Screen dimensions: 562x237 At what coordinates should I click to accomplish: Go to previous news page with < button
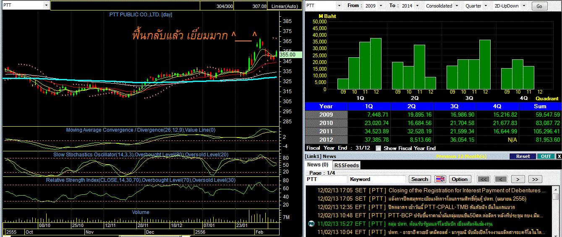tap(501, 179)
